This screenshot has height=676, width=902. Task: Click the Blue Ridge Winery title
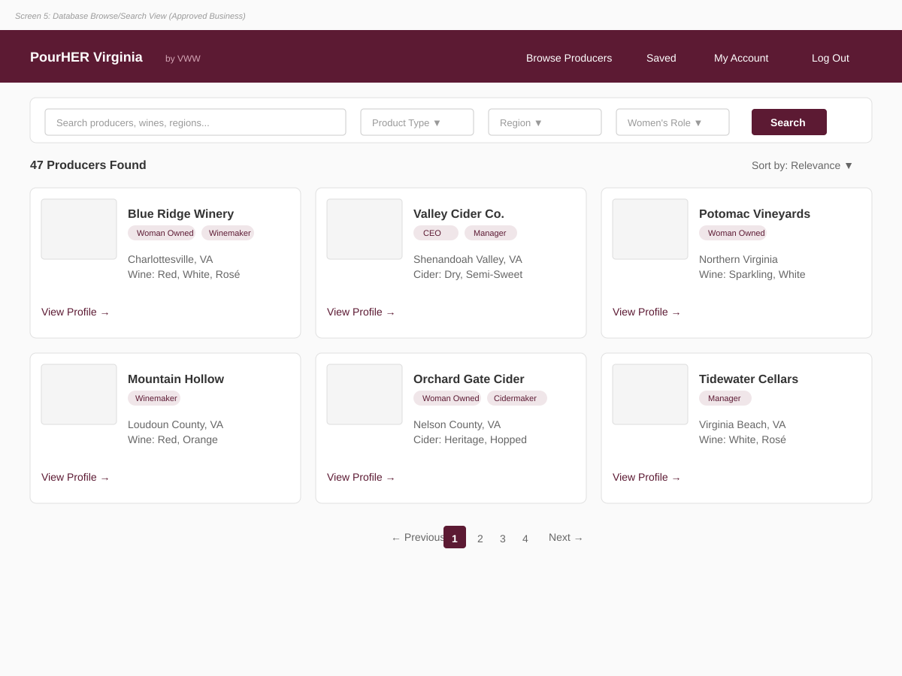pos(180,214)
